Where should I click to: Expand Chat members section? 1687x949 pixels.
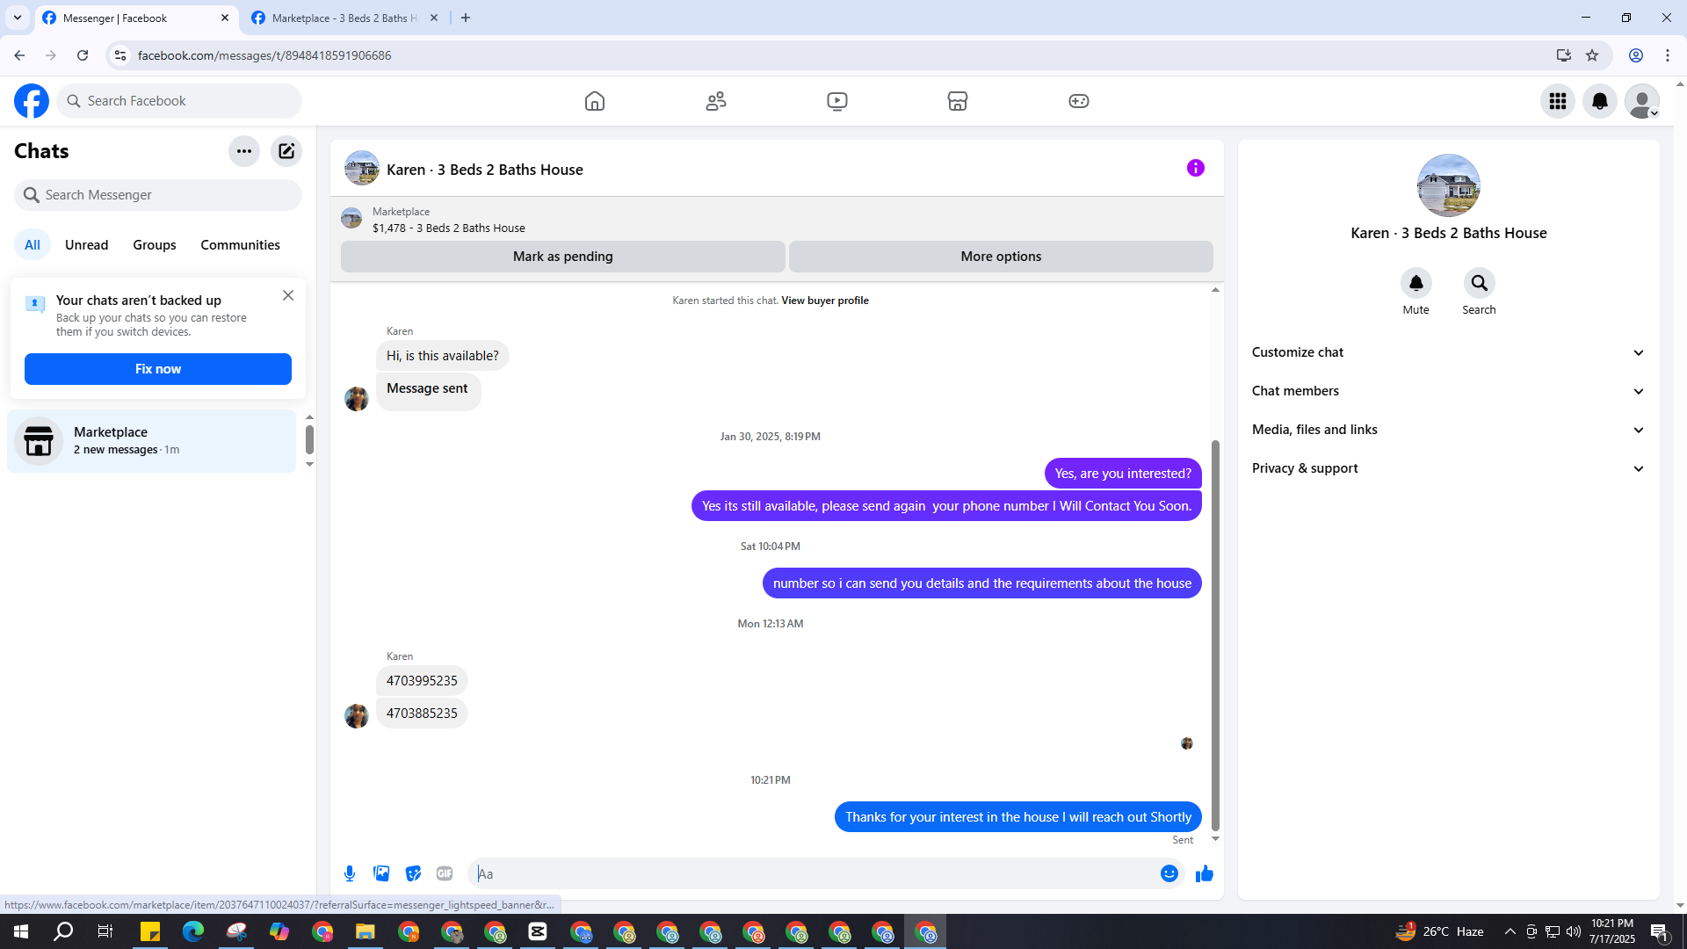(1449, 391)
